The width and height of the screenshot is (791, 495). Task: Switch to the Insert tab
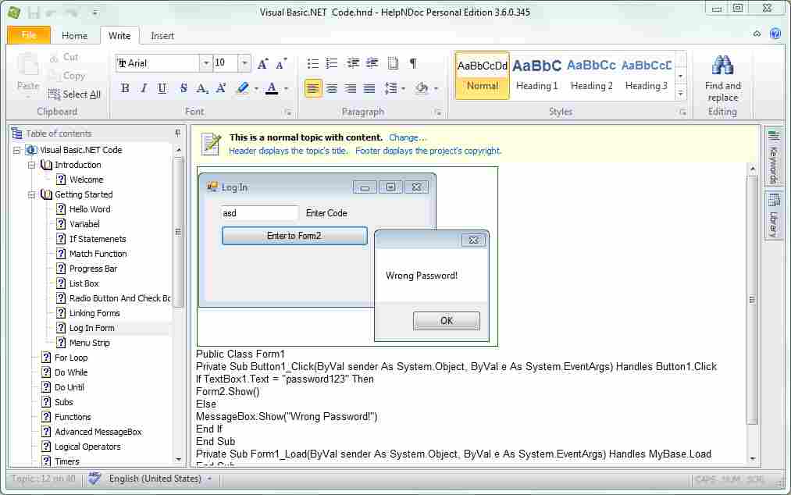click(x=162, y=35)
